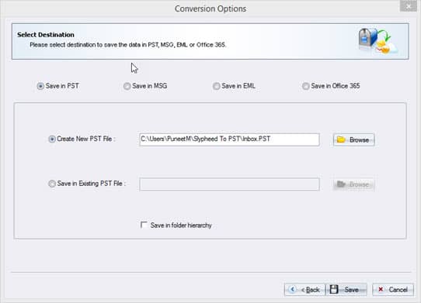Click the Cancel button label
Image resolution: width=421 pixels, height=303 pixels.
coord(398,290)
